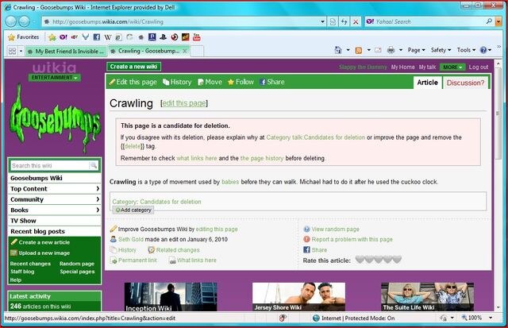
Task: Click the RSS feeds icon
Action: point(359,50)
